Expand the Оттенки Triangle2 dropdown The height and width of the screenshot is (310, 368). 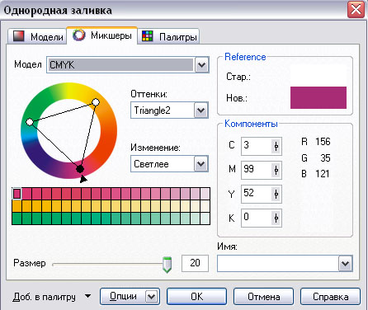[201, 110]
